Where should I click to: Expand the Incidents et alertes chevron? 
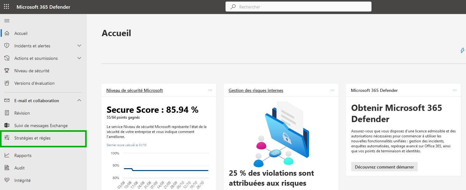pos(79,46)
